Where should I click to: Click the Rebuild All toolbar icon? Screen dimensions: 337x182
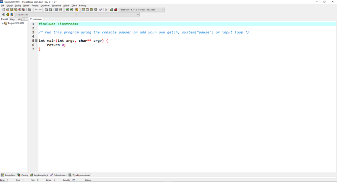[95, 10]
